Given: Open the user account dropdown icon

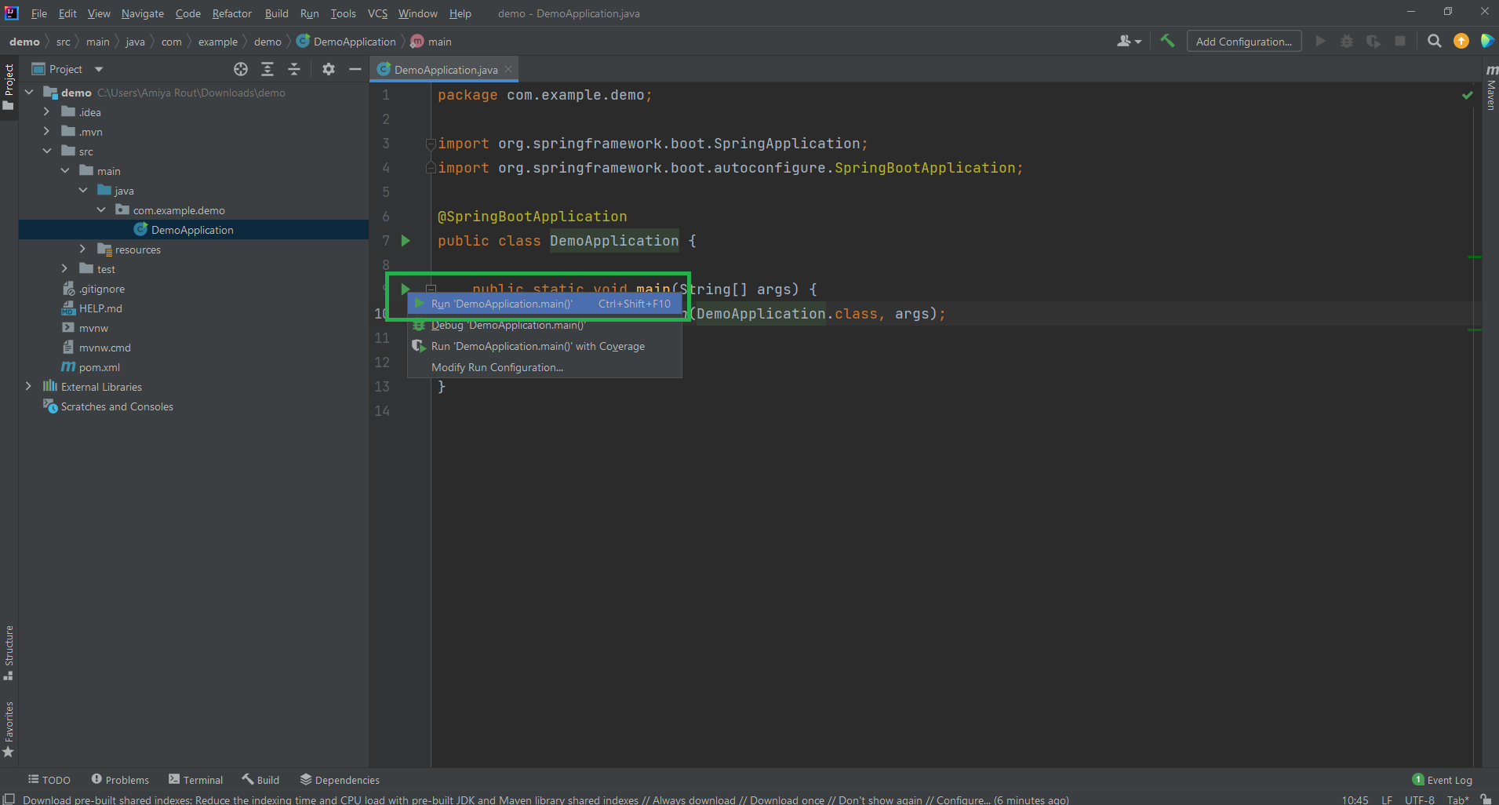Looking at the screenshot, I should (x=1129, y=41).
